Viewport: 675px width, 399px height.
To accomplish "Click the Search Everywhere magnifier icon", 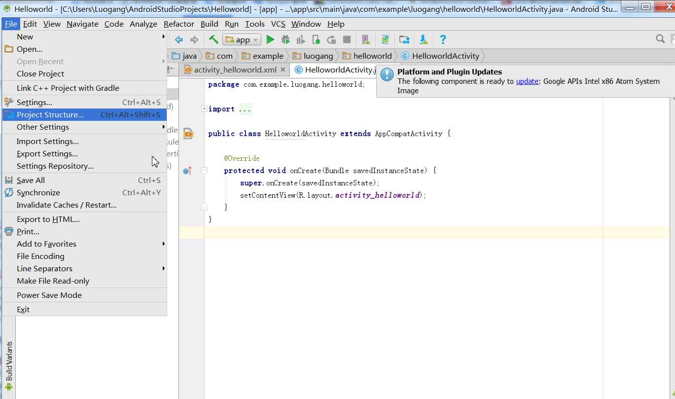I will point(660,38).
